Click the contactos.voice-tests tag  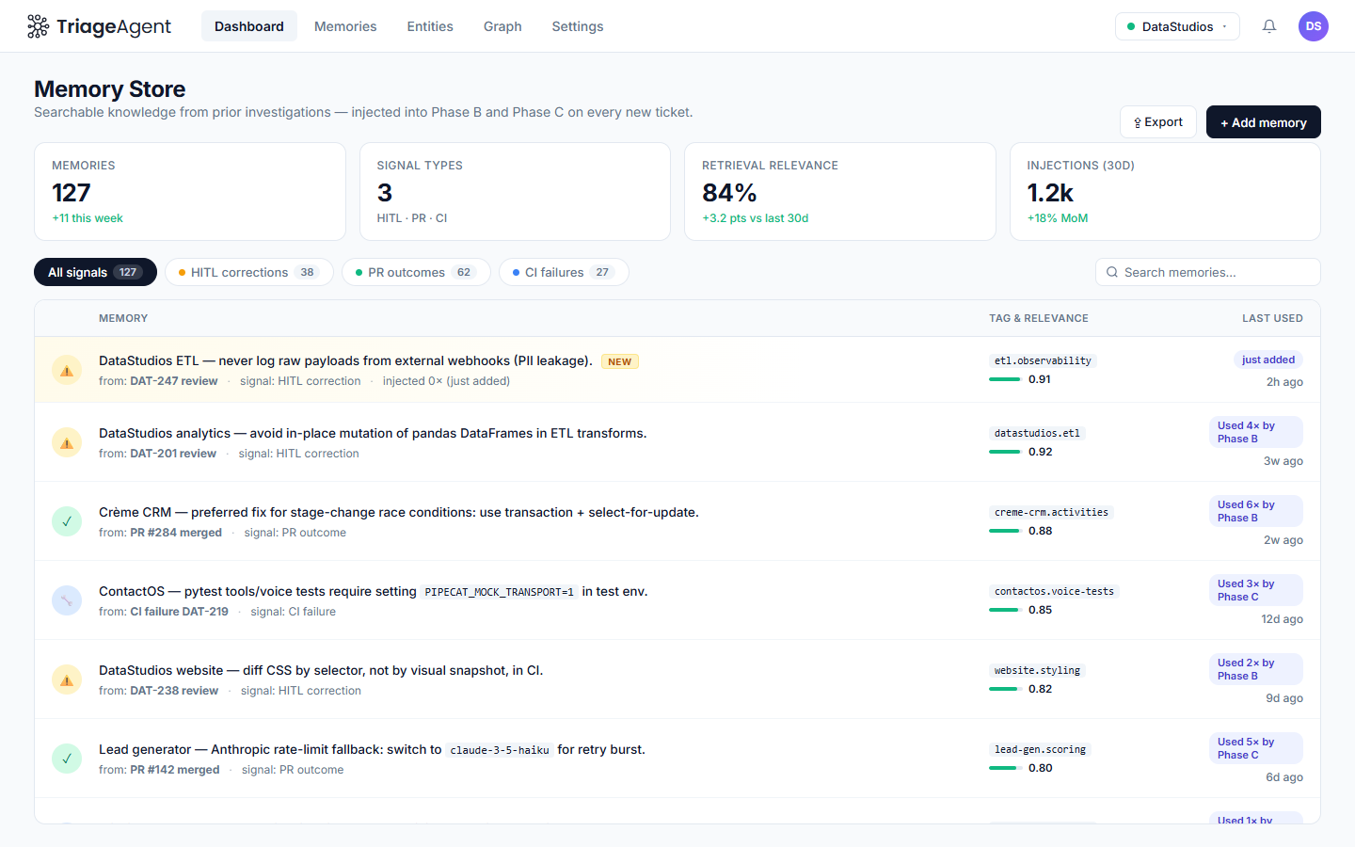tap(1054, 591)
